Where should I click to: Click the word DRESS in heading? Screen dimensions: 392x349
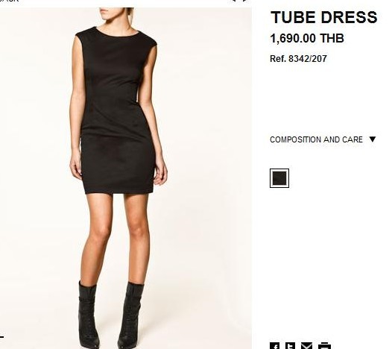[349, 17]
